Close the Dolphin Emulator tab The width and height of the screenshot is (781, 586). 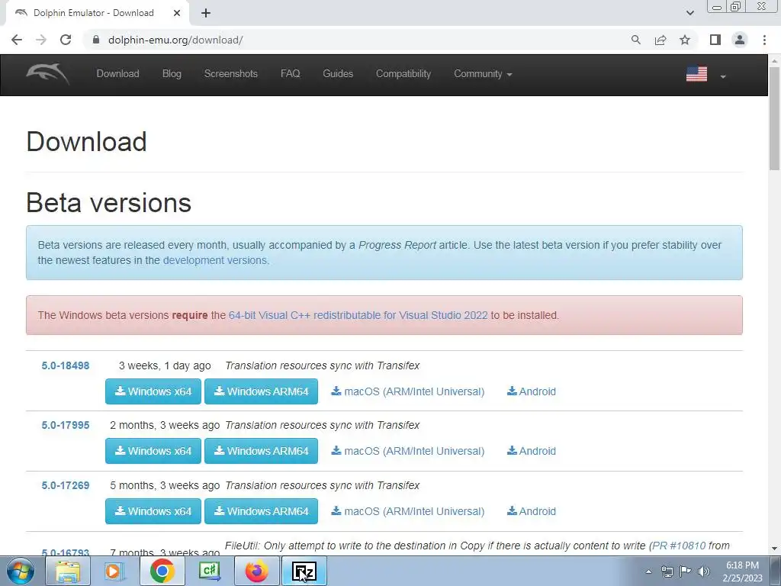[177, 13]
